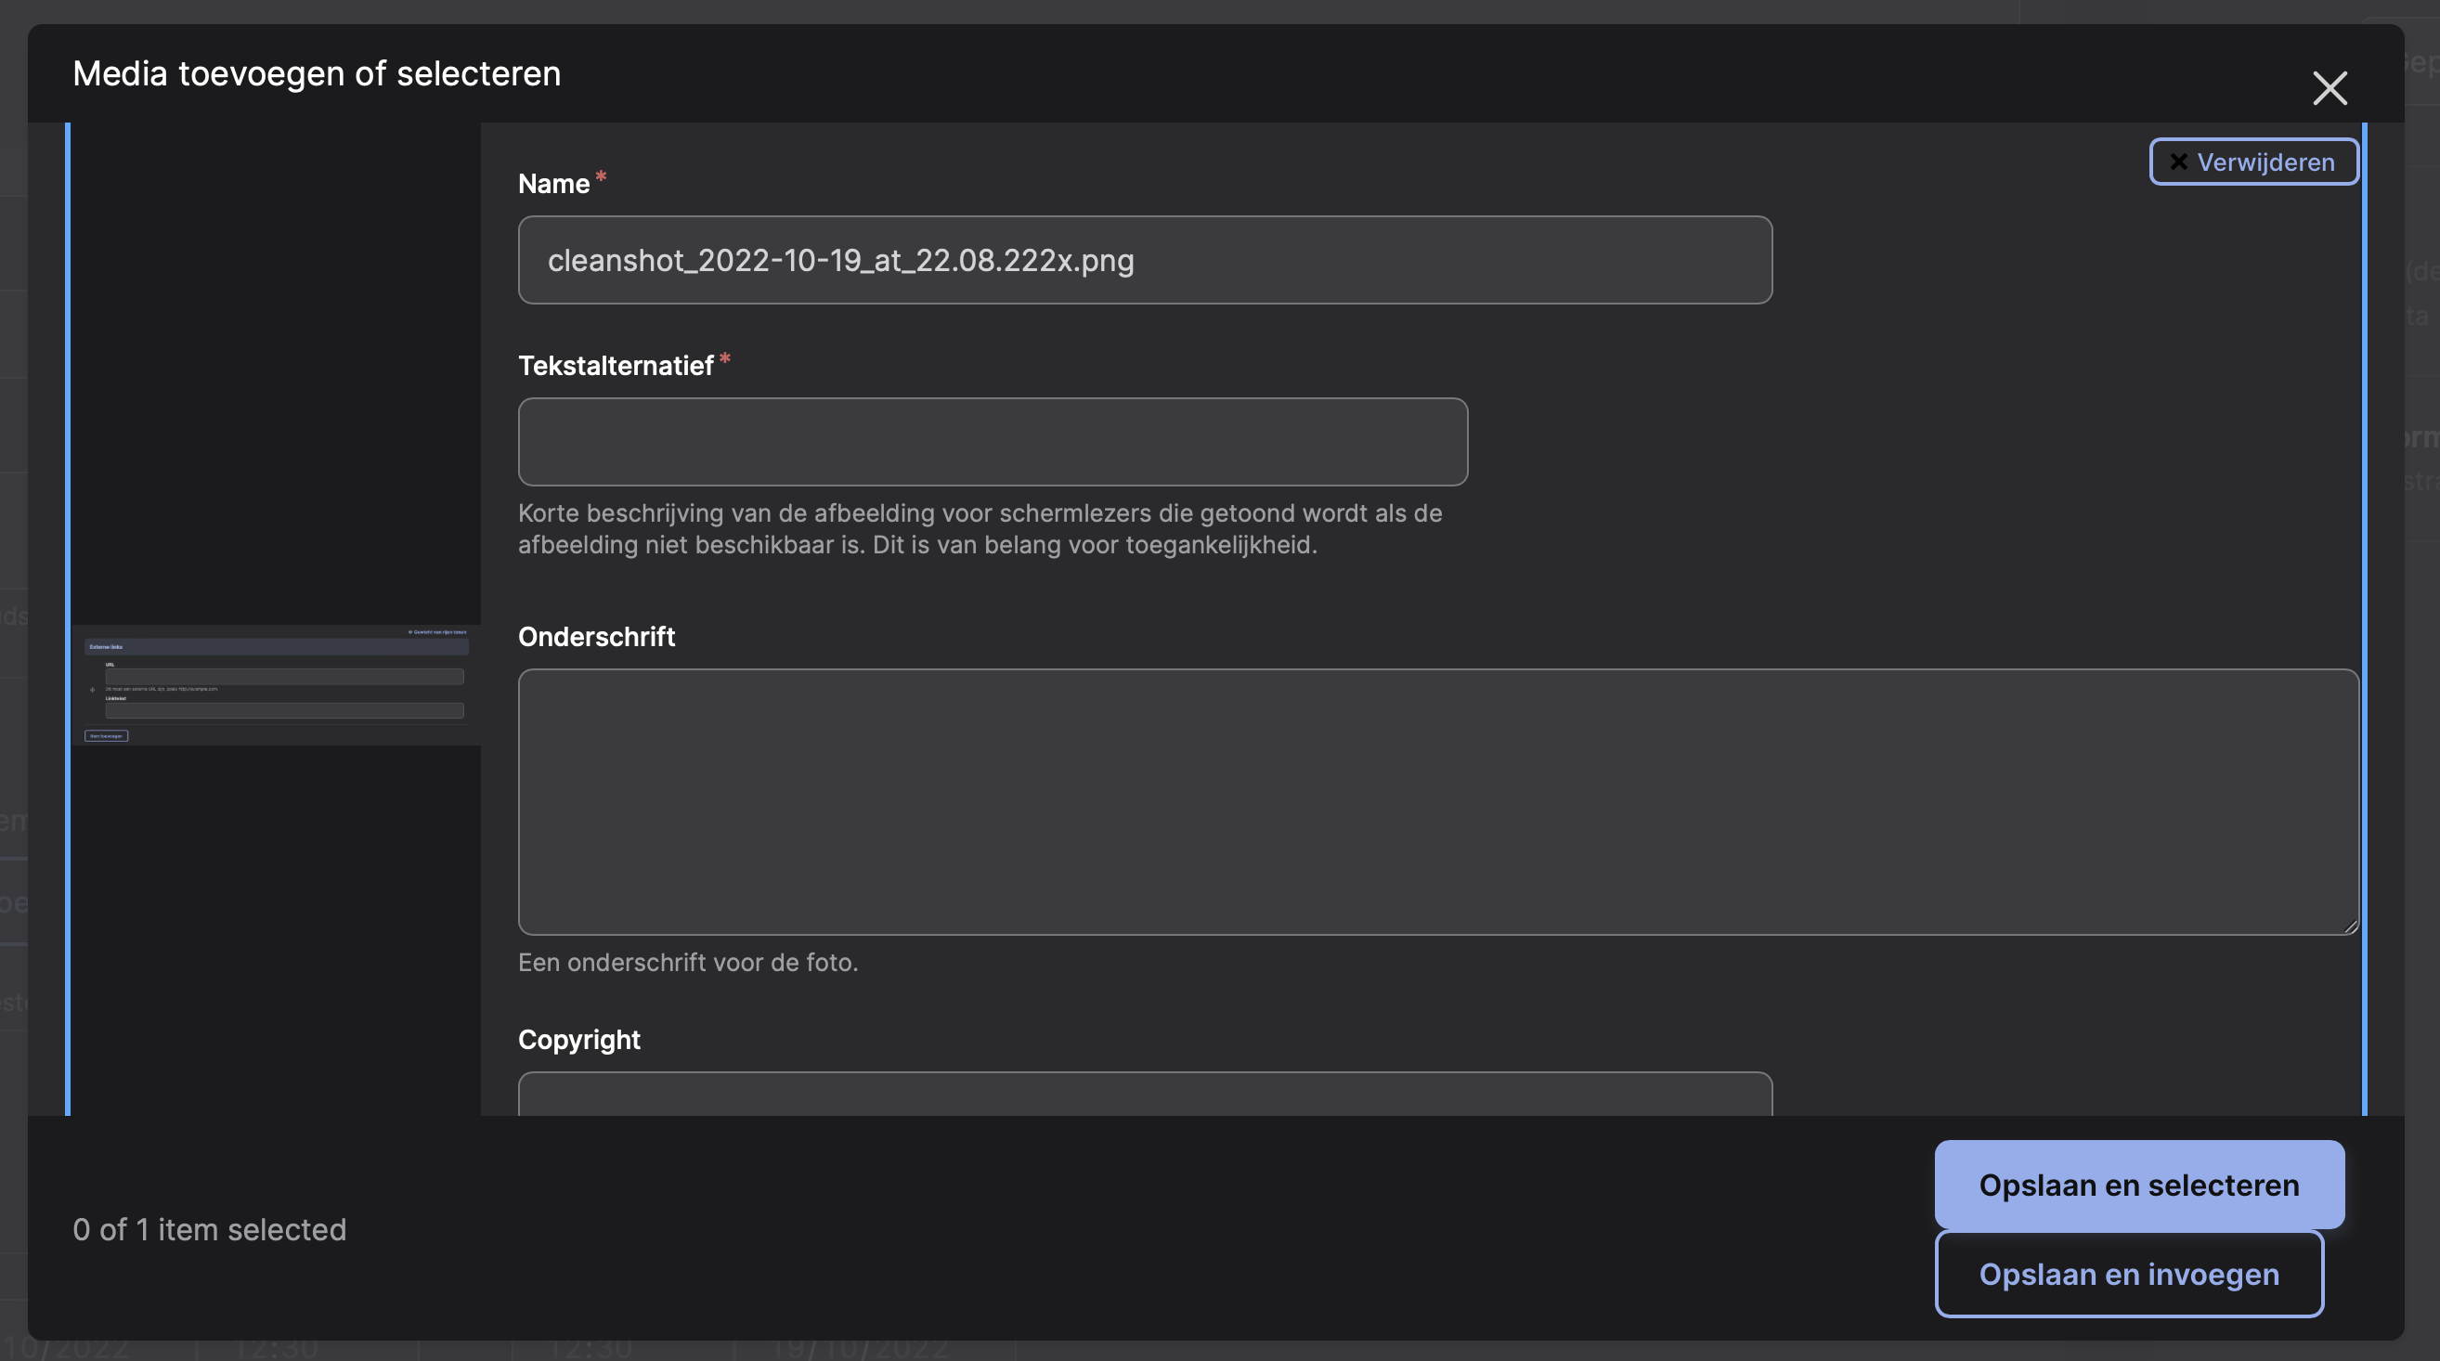Click the Name input with cleanshot filename

1144,261
